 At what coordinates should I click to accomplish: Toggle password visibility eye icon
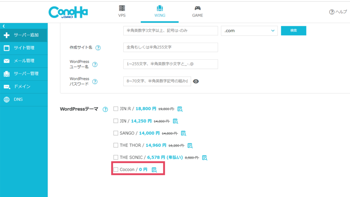point(196,81)
